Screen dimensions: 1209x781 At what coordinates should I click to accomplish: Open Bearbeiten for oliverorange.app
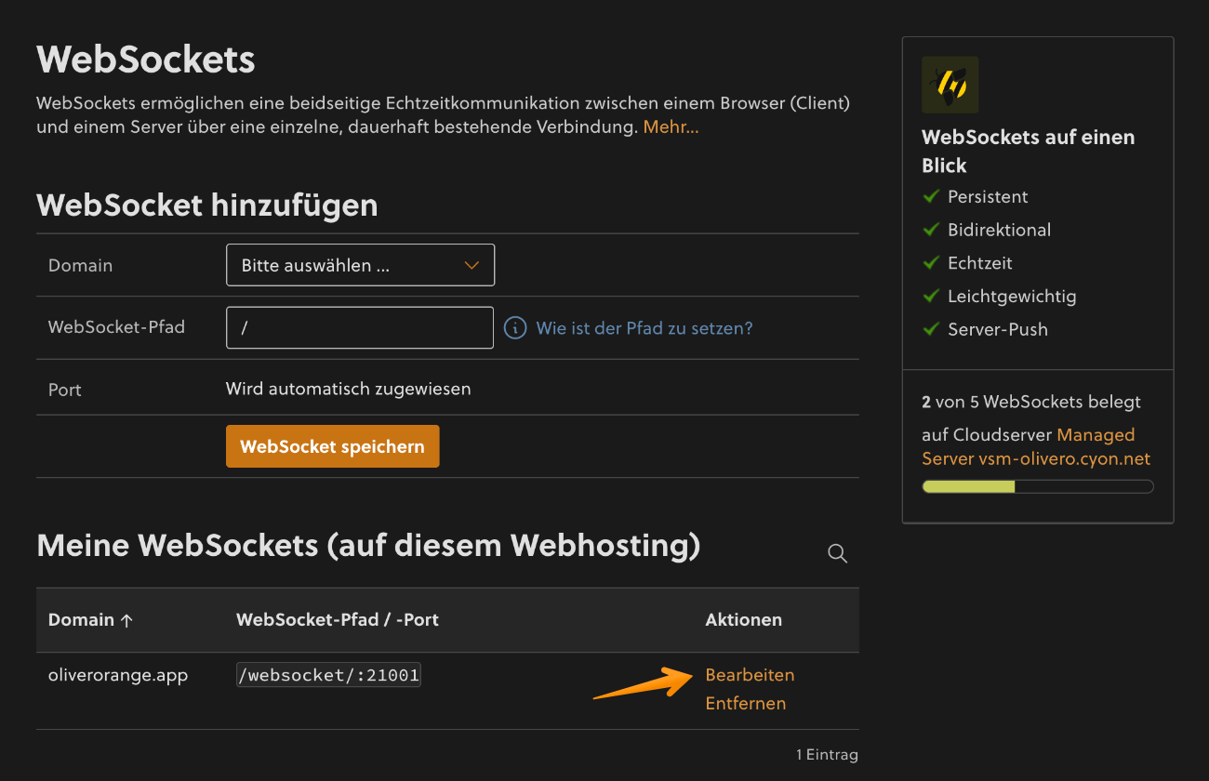[750, 674]
